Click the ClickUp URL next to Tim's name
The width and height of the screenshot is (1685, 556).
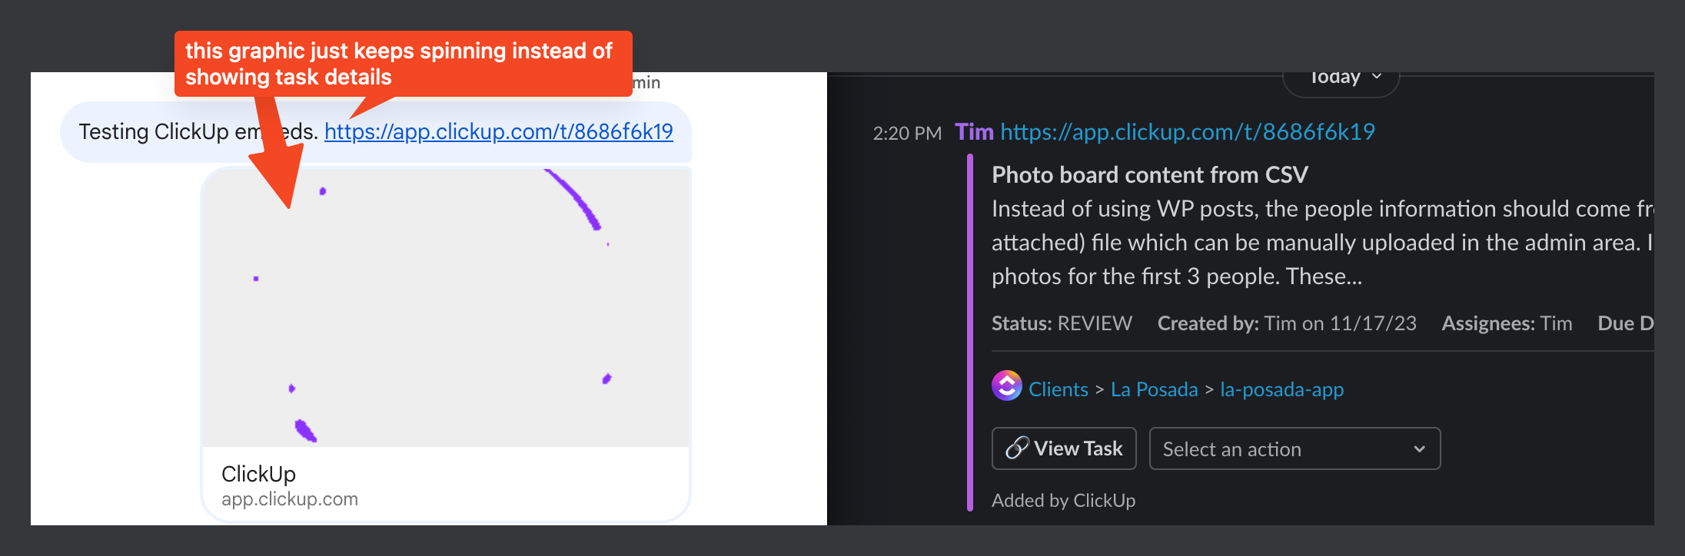click(1188, 131)
